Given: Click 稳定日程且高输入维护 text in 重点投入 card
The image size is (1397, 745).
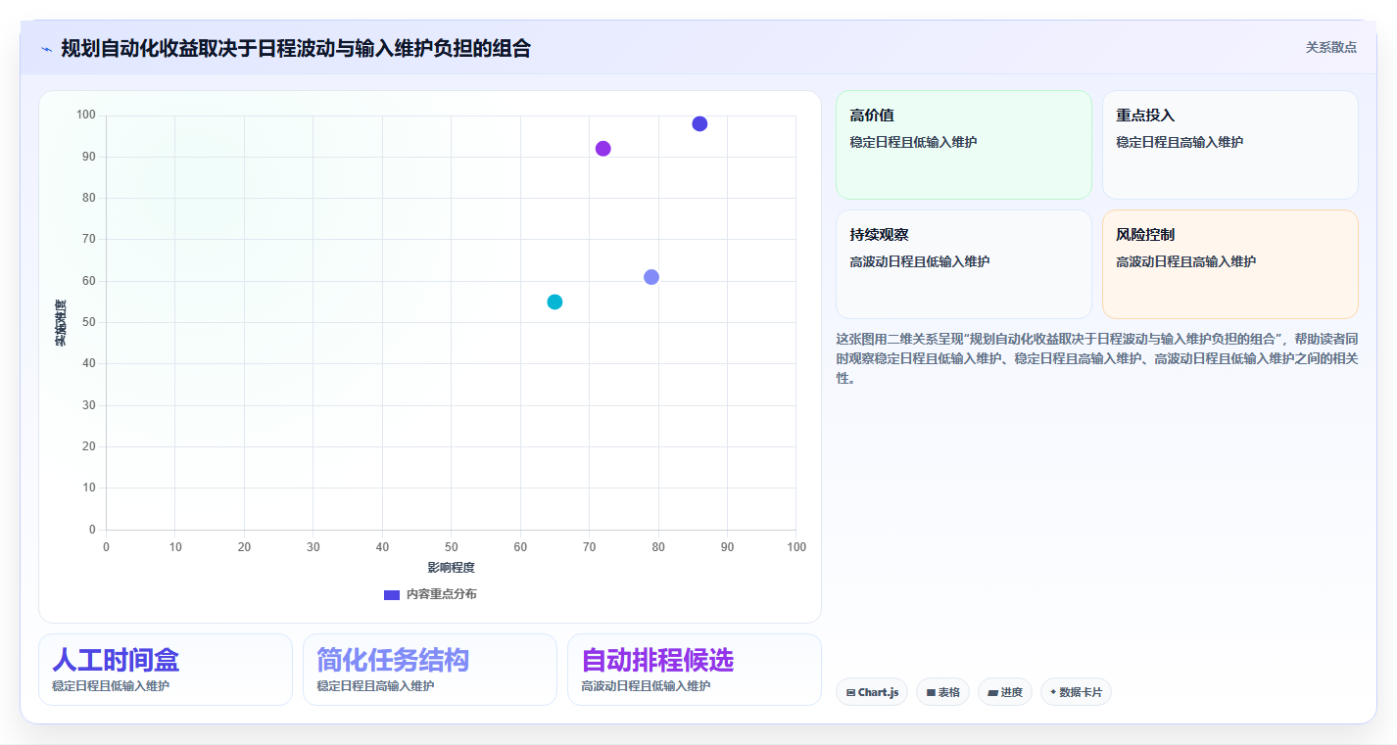Looking at the screenshot, I should point(1180,142).
